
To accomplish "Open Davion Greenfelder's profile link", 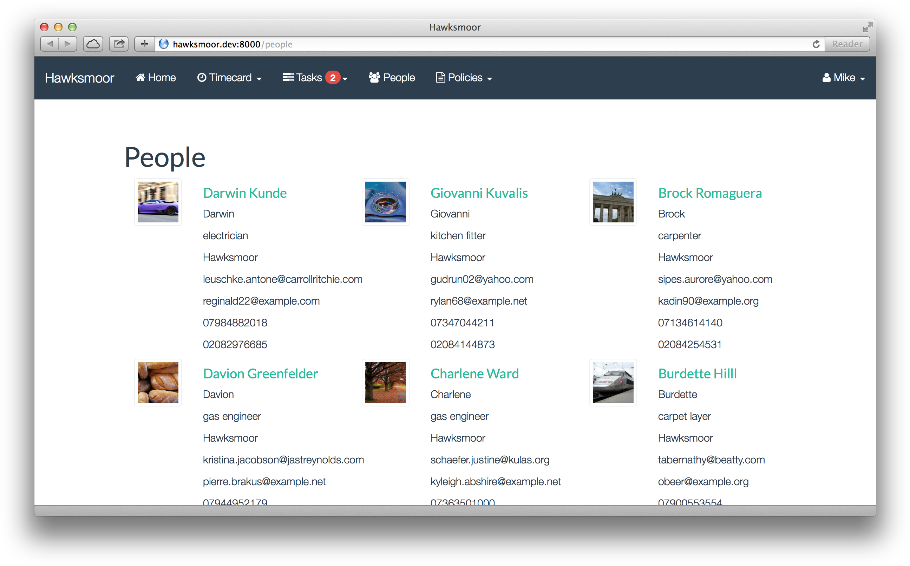I will point(261,373).
